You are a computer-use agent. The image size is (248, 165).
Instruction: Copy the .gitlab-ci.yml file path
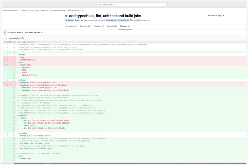coord(23,38)
